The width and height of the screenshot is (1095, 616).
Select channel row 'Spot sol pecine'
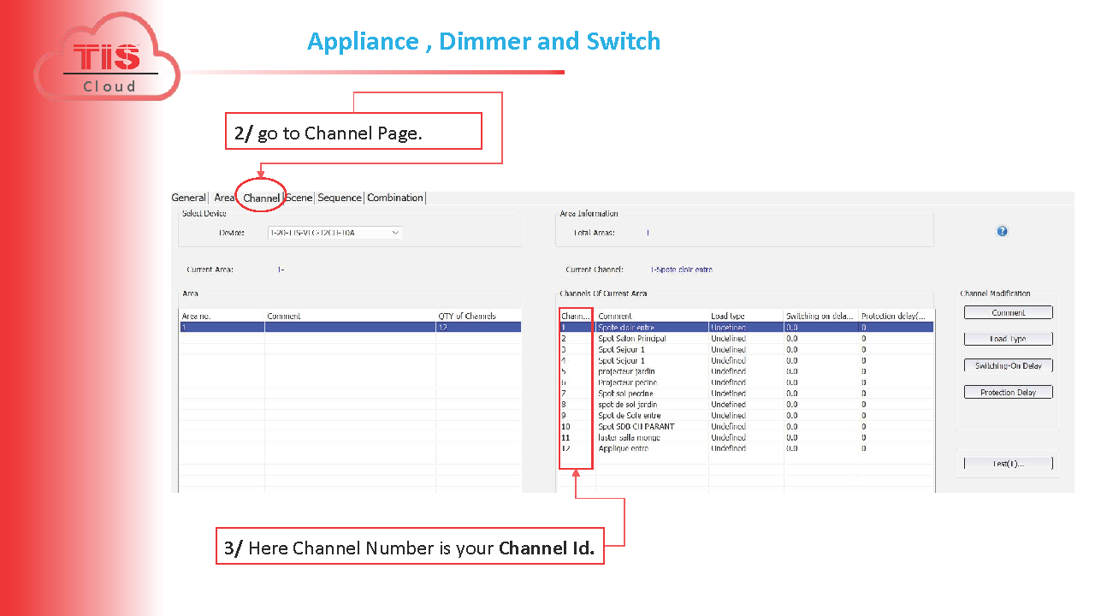click(746, 394)
